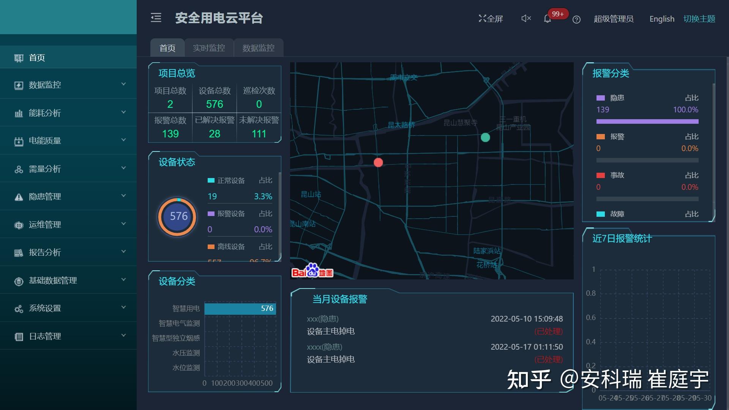The width and height of the screenshot is (729, 410).
Task: Collapse the sidebar using the hamburger icon
Action: pyautogui.click(x=156, y=17)
